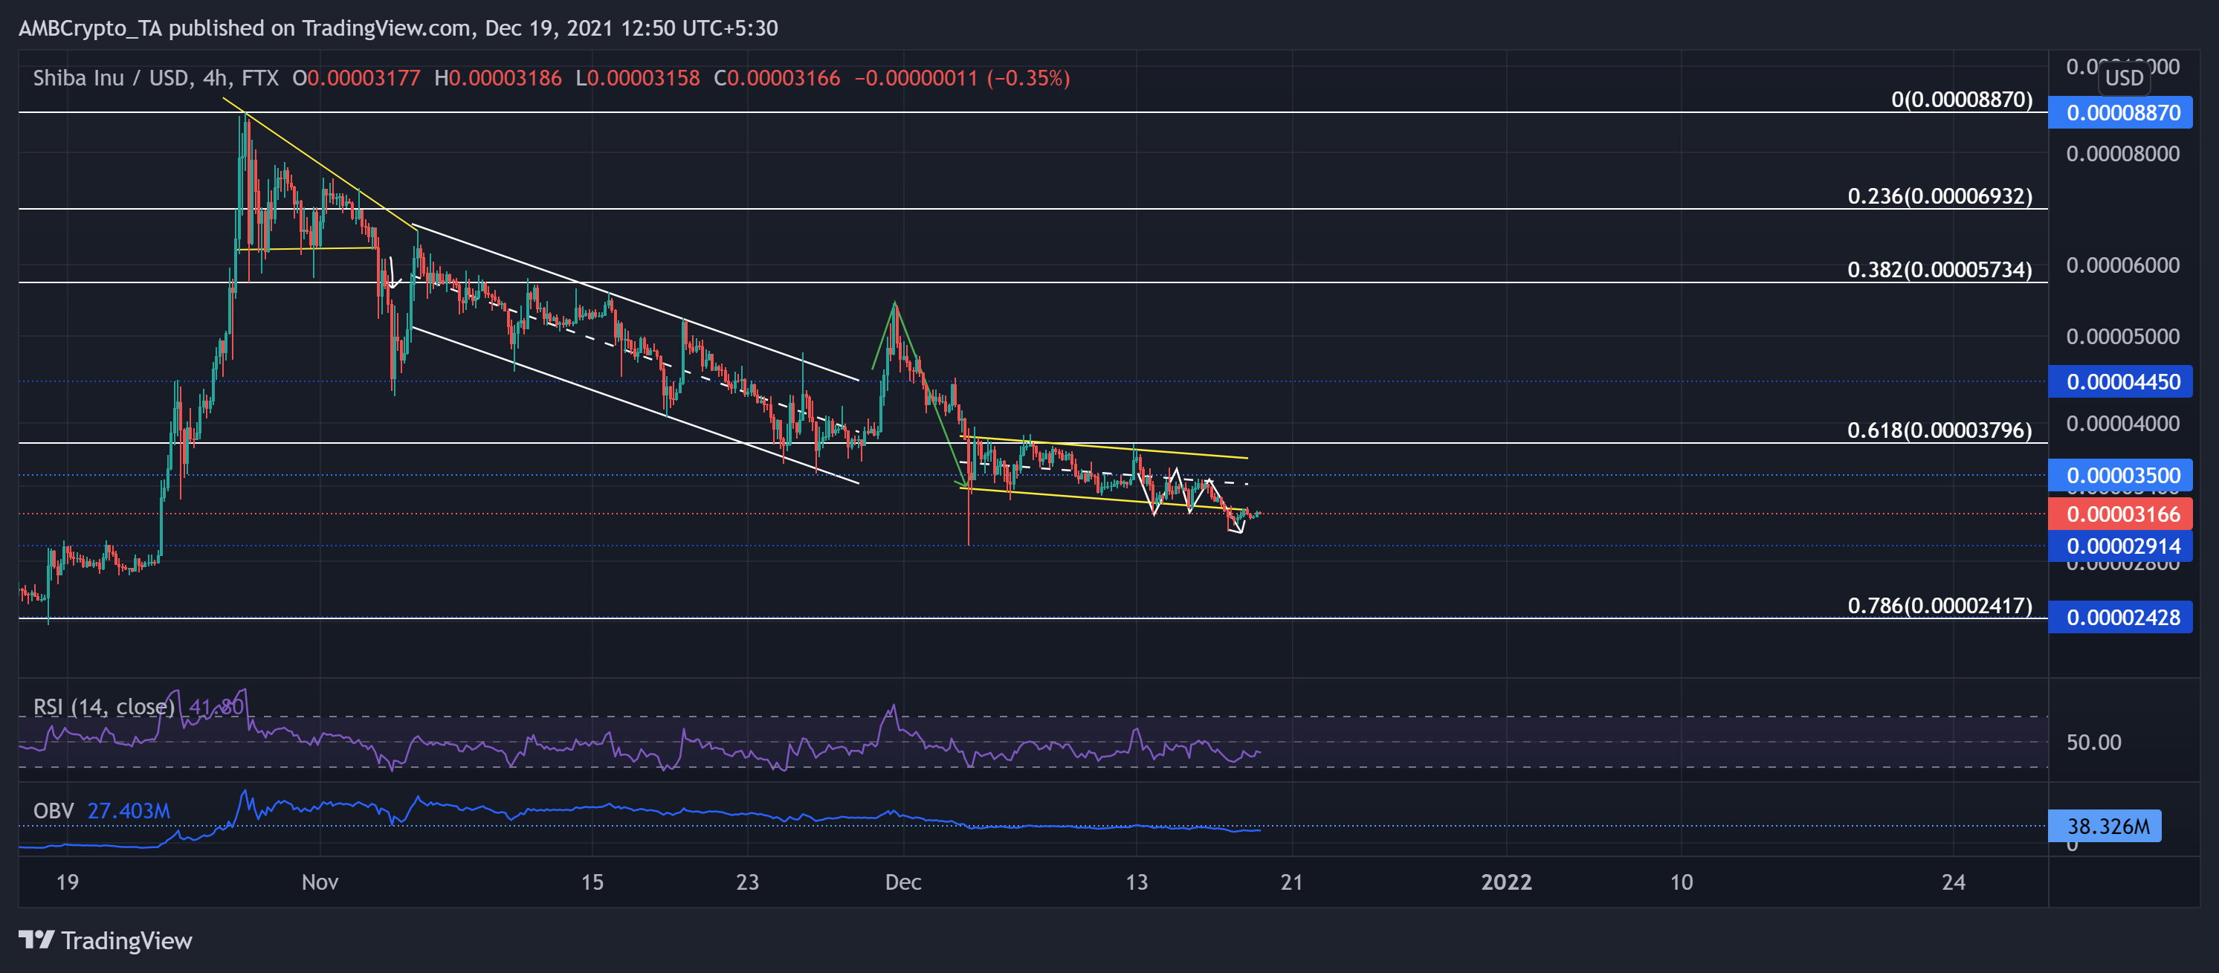Select the 0.00004450 price level tag
The image size is (2219, 973).
2122,381
